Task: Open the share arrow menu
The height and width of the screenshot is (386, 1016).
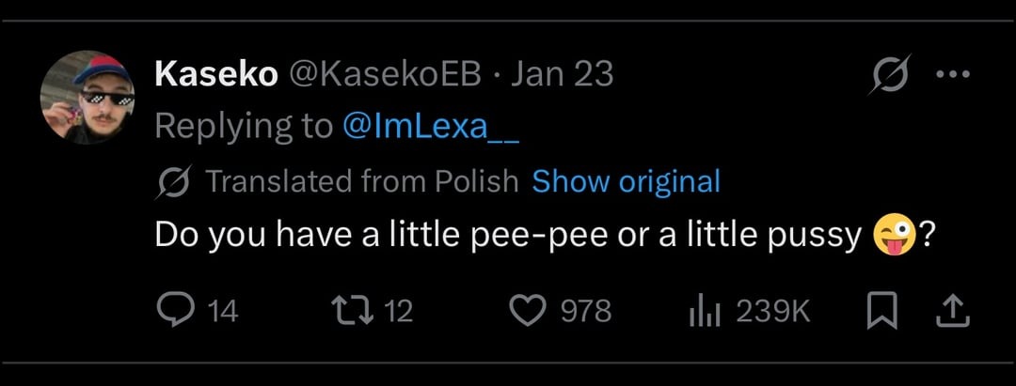Action: (954, 310)
